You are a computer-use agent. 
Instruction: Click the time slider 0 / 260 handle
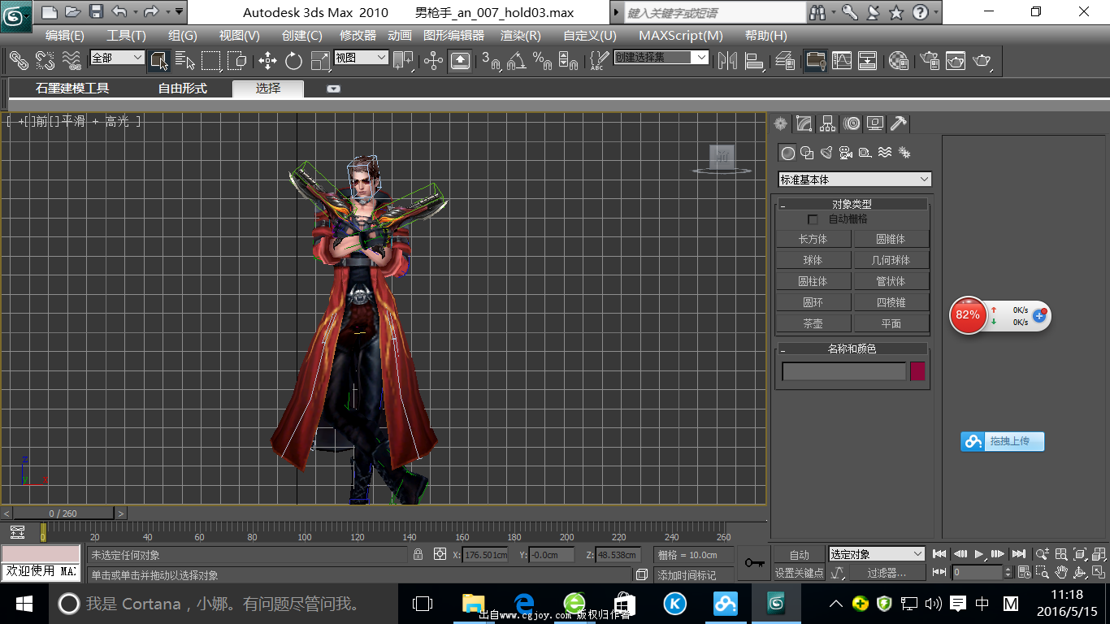[63, 513]
